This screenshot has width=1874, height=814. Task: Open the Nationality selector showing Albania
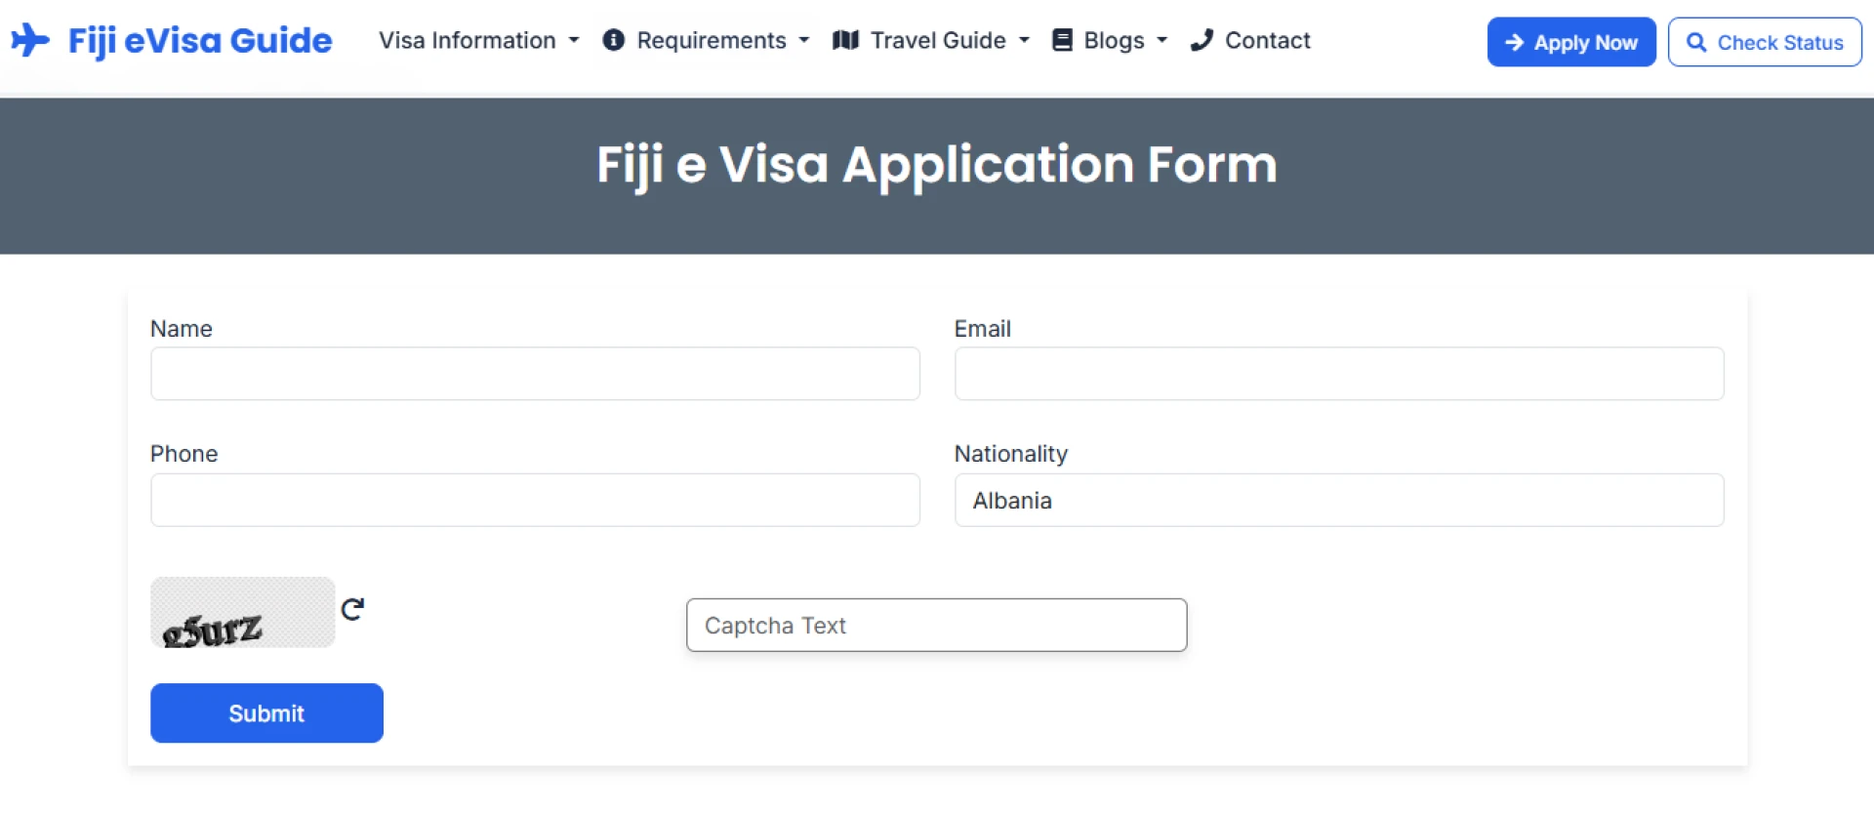1339,500
